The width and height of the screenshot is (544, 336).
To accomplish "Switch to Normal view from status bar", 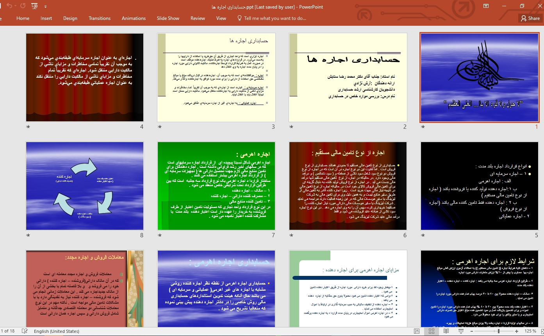I will (x=417, y=331).
